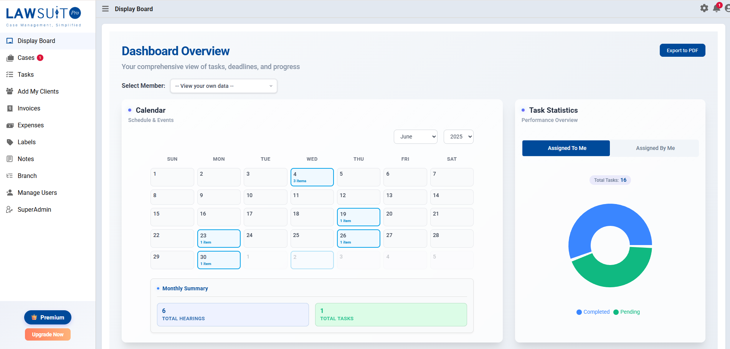The image size is (730, 349).
Task: Toggle Pending legend in task chart
Action: (626, 312)
